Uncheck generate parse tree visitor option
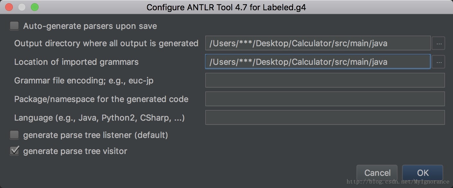453x188 pixels. click(14, 151)
